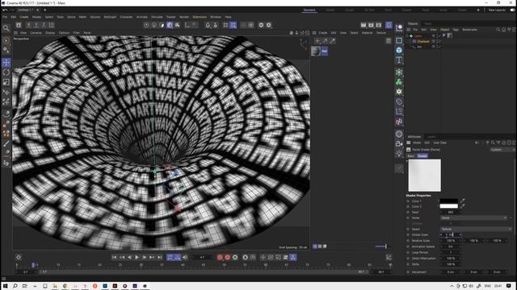Toggle Global Scale animation dot
517x290 pixels.
pos(408,234)
